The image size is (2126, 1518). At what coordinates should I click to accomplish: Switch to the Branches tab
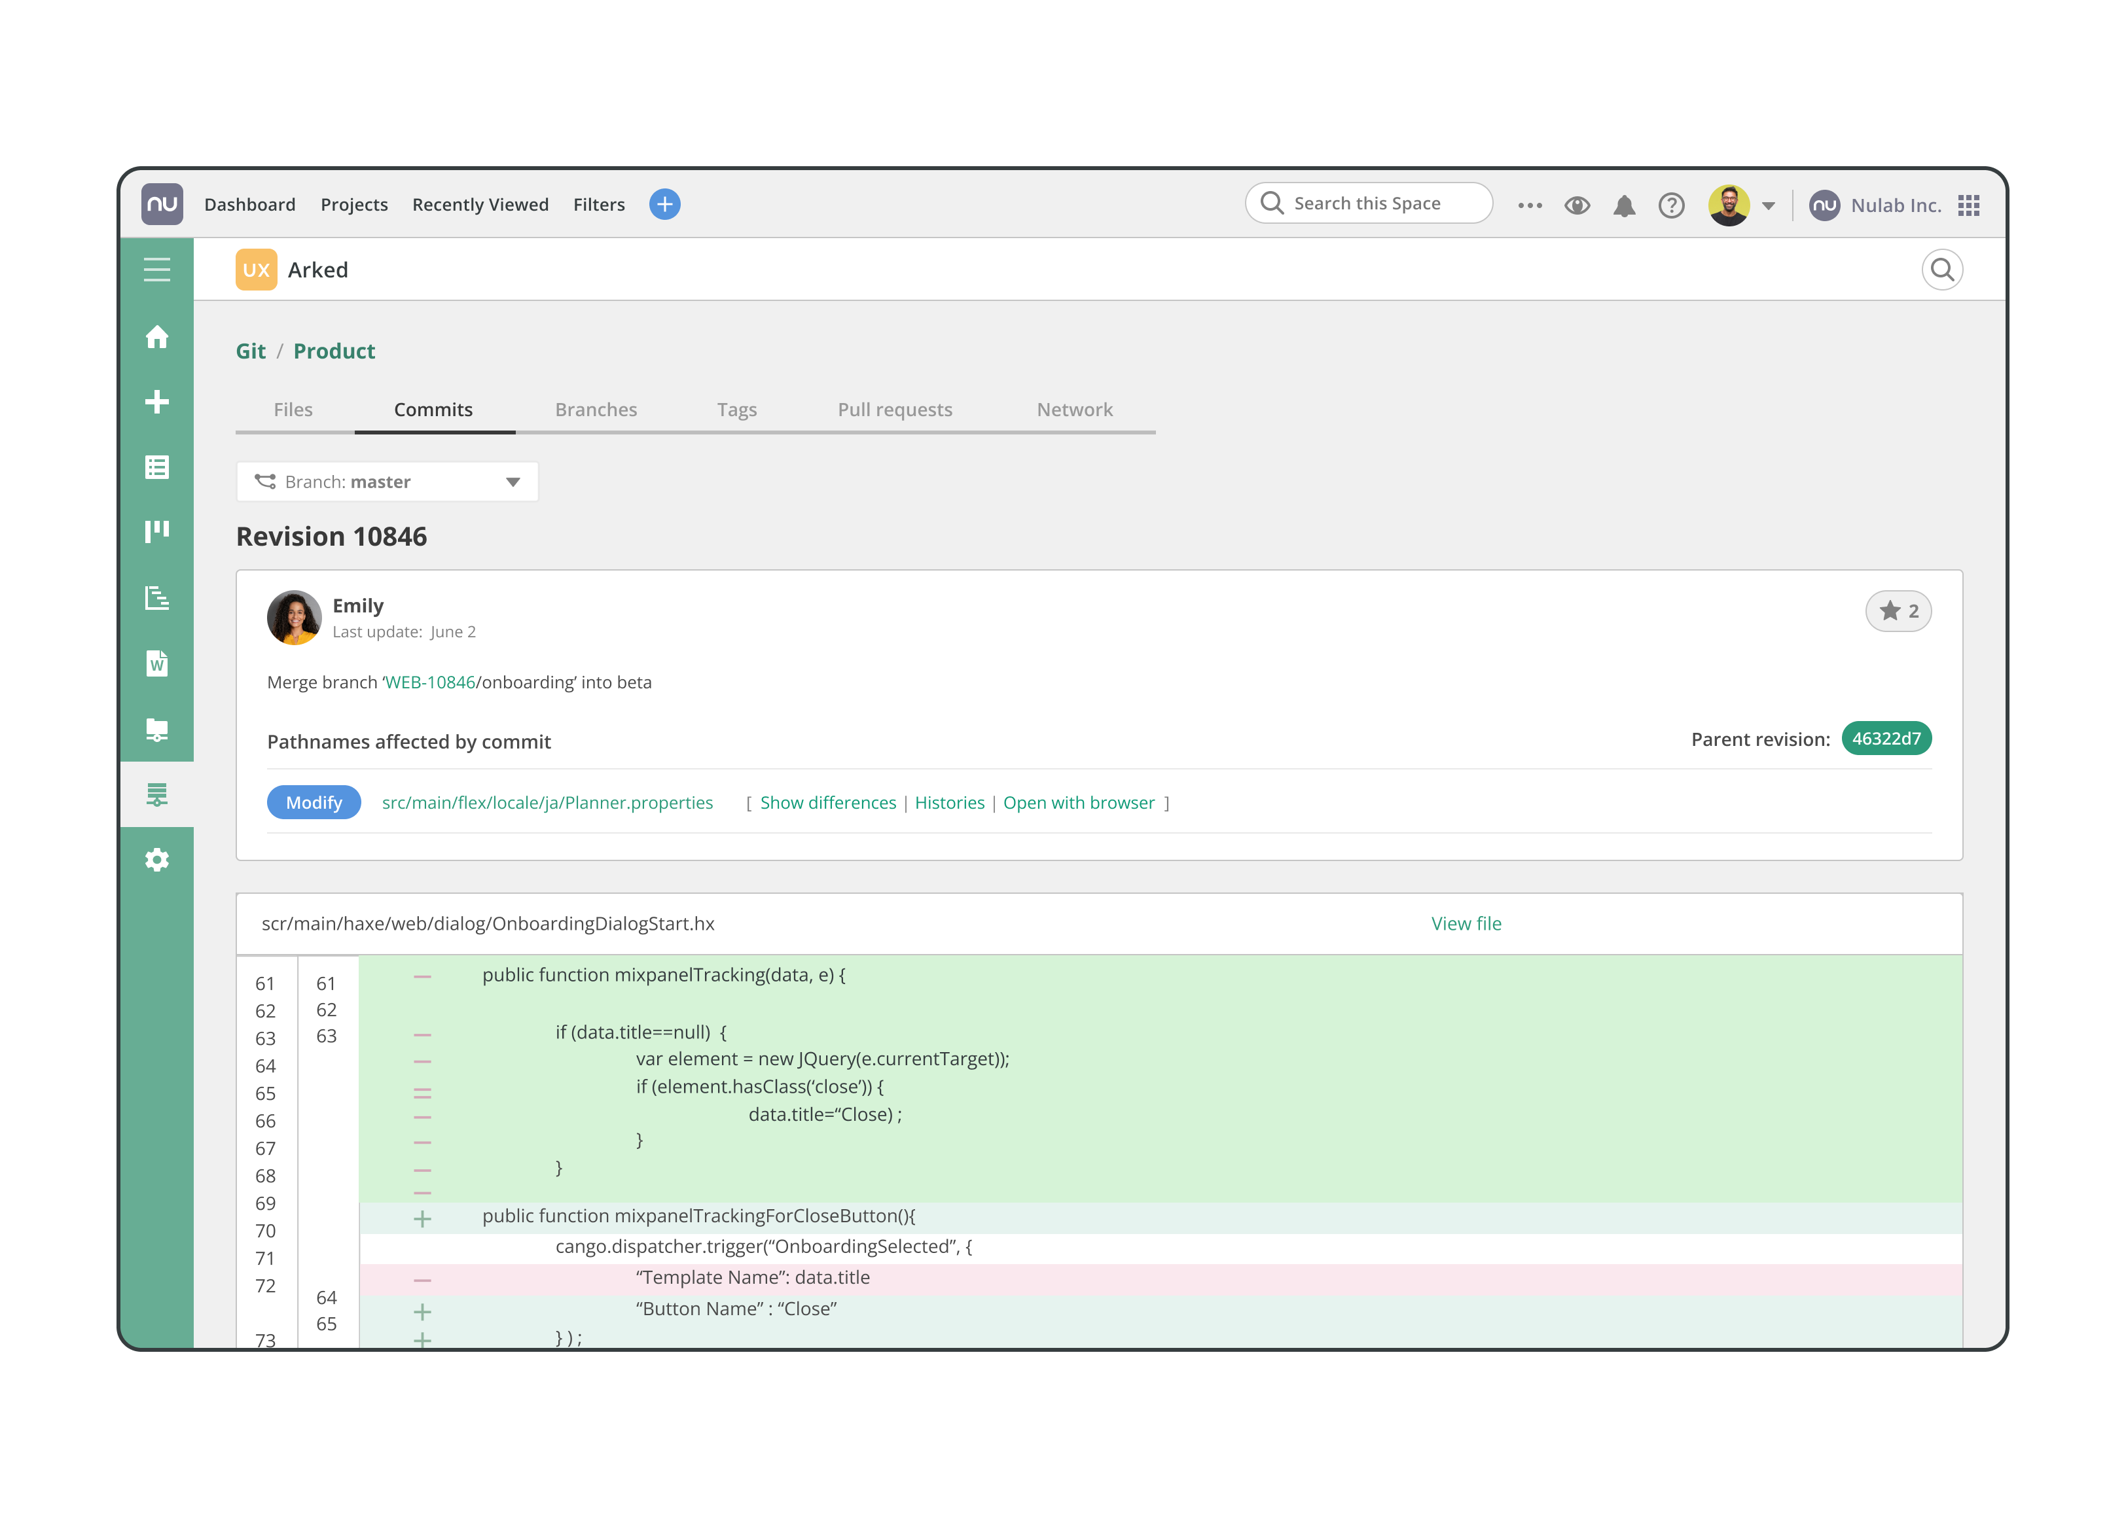[x=596, y=410]
